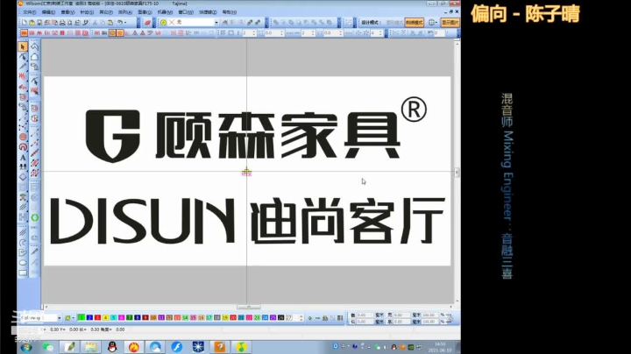
Task: Open WeChat from the taskbar
Action: 48,347
